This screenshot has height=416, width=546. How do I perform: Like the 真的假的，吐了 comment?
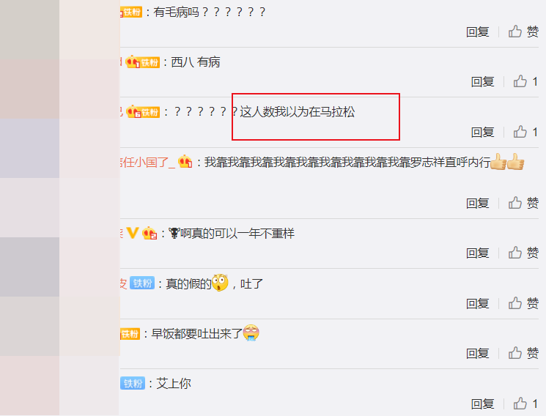click(x=523, y=303)
